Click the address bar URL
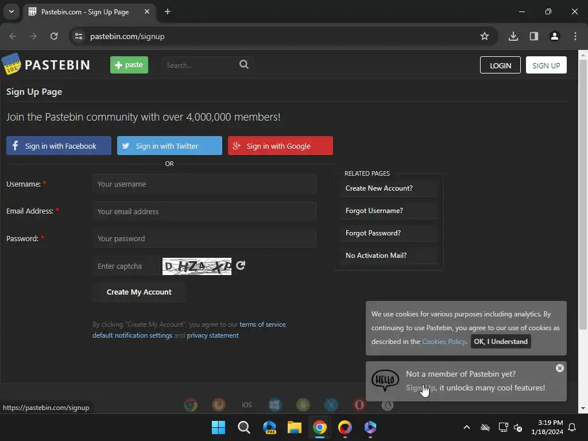The height and width of the screenshot is (441, 588). point(127,36)
